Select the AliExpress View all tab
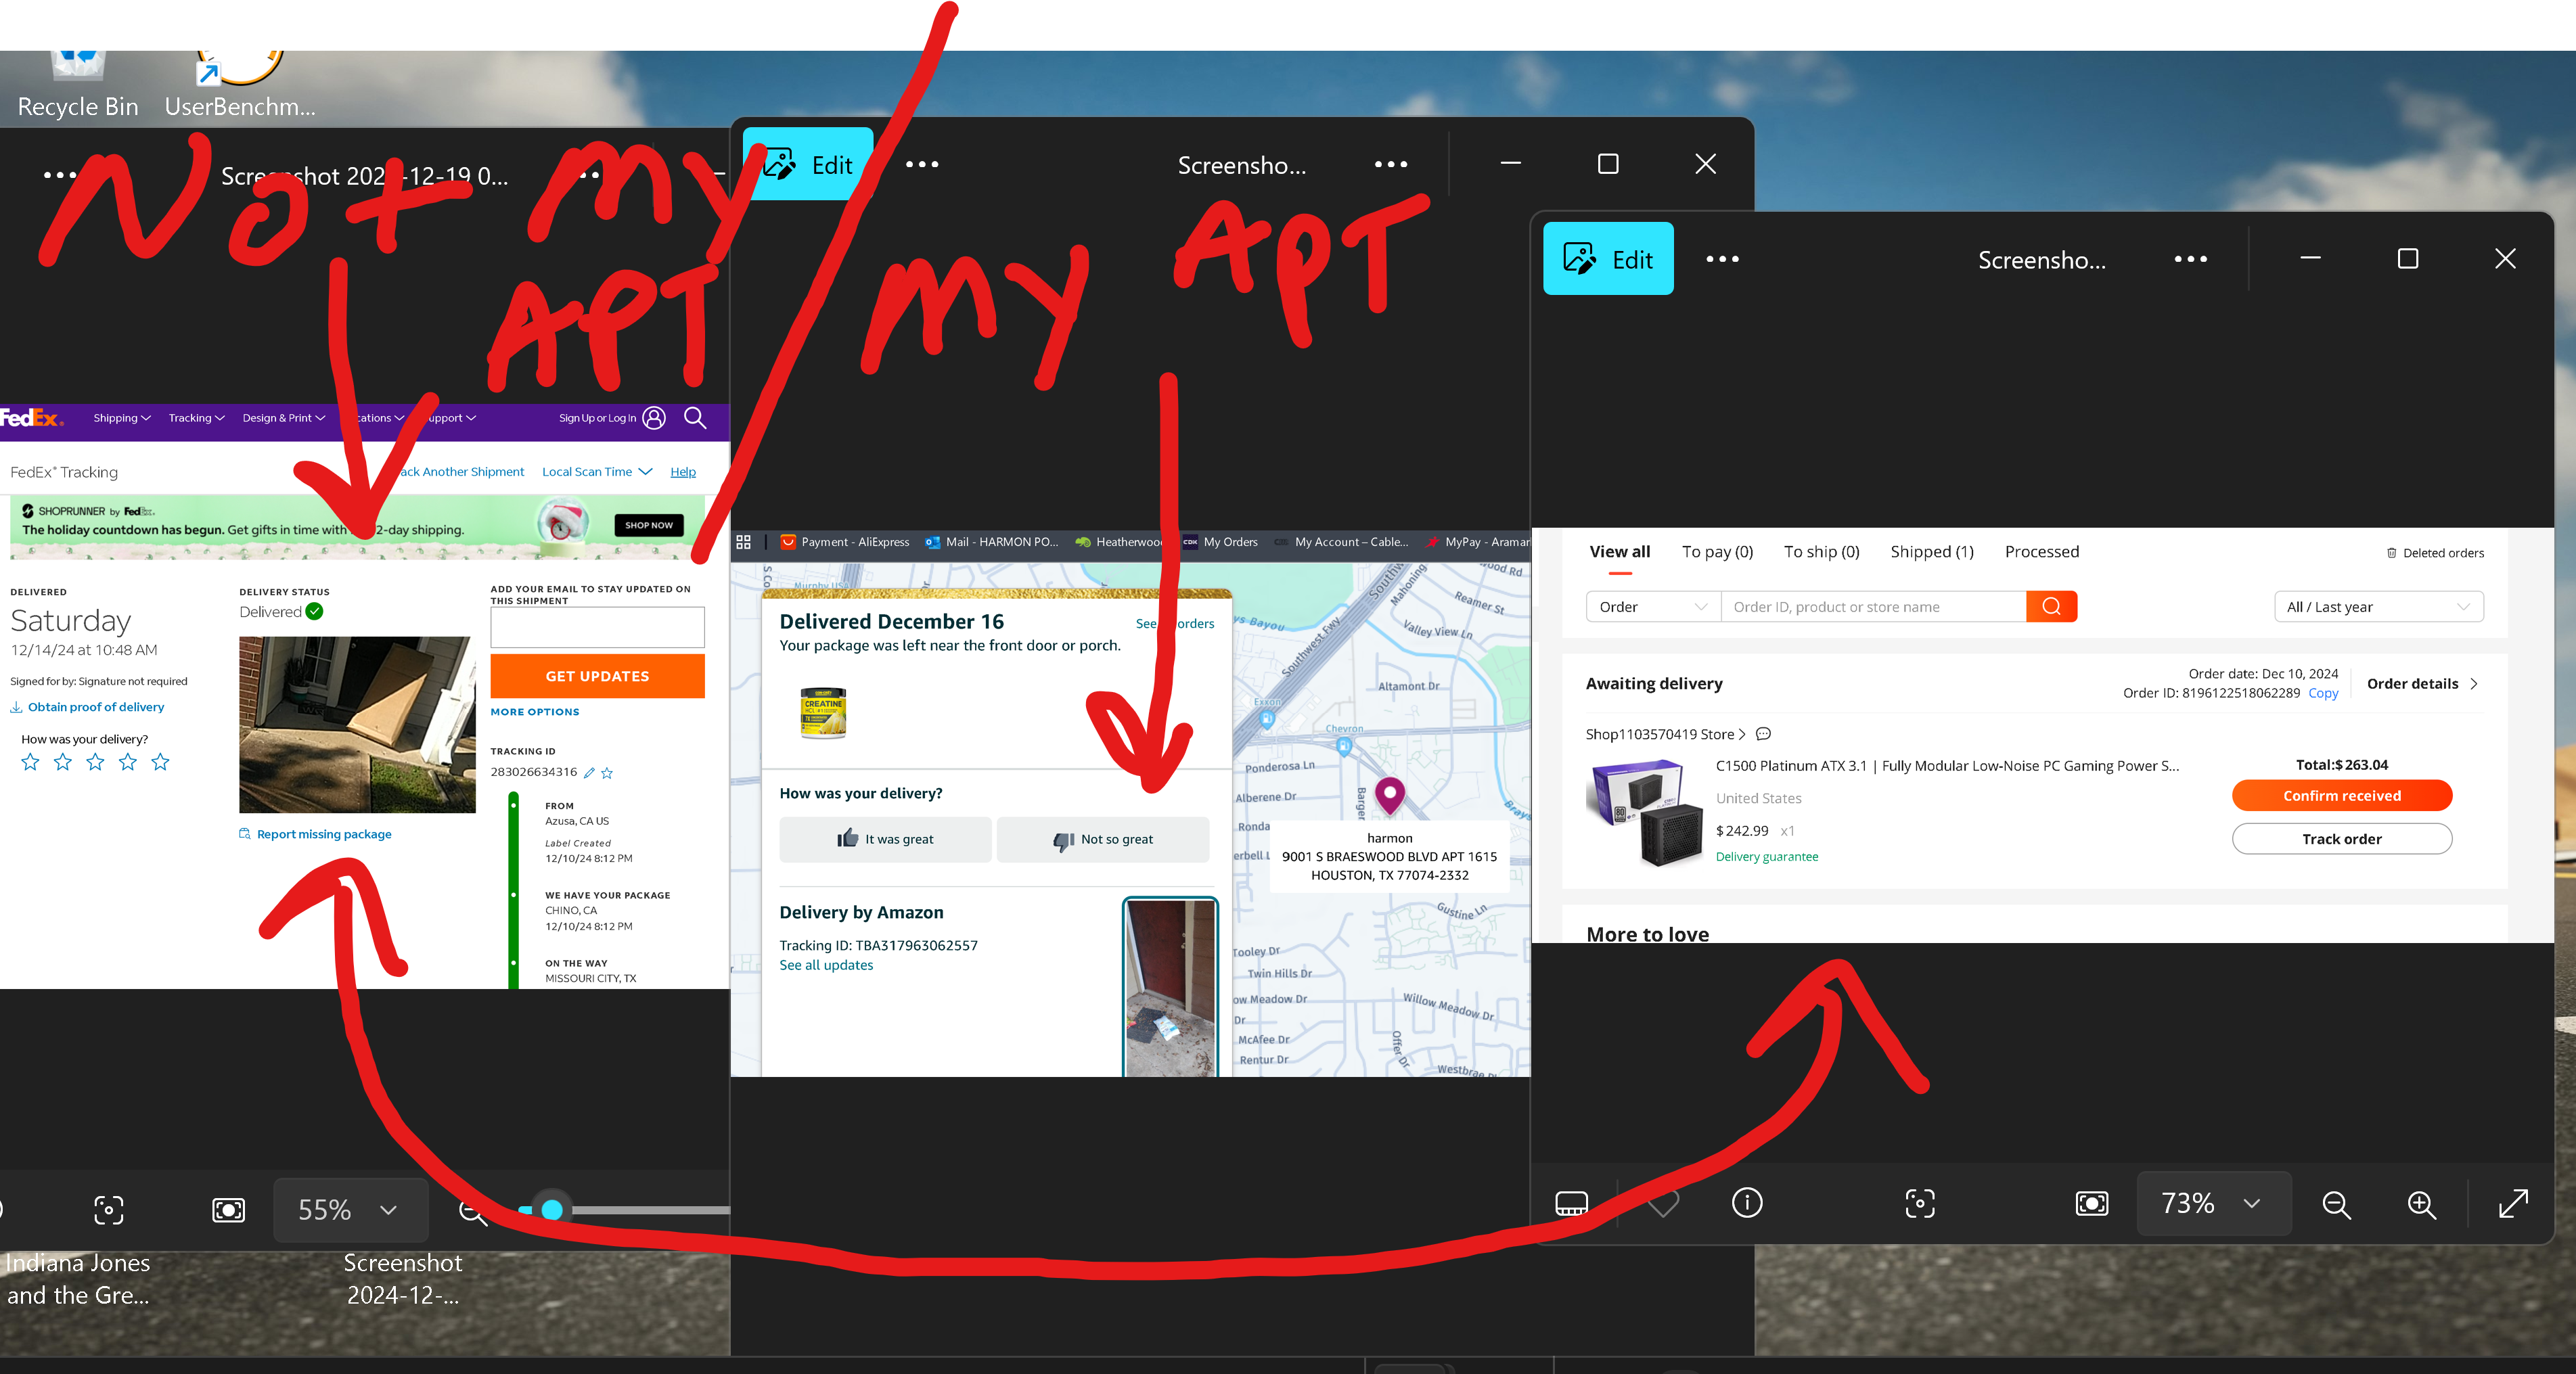 [x=1620, y=552]
